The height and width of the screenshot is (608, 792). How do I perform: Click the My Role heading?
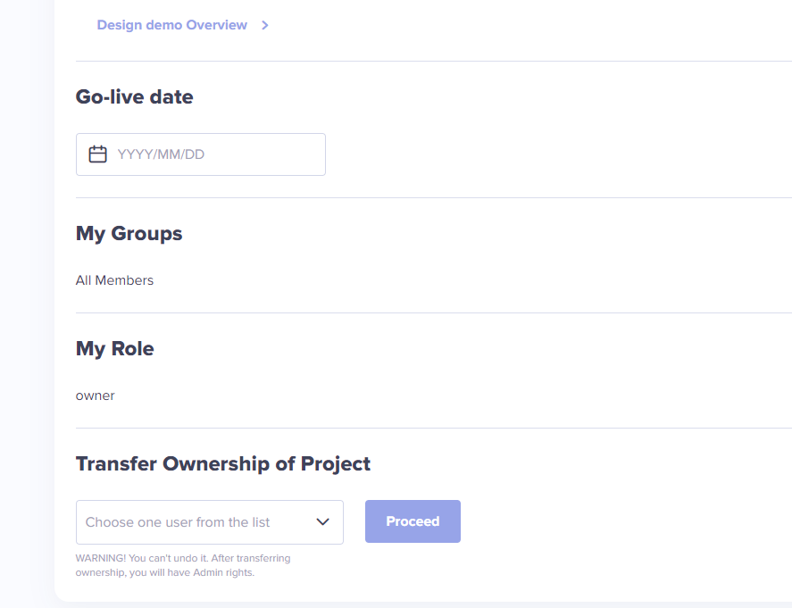click(x=114, y=349)
